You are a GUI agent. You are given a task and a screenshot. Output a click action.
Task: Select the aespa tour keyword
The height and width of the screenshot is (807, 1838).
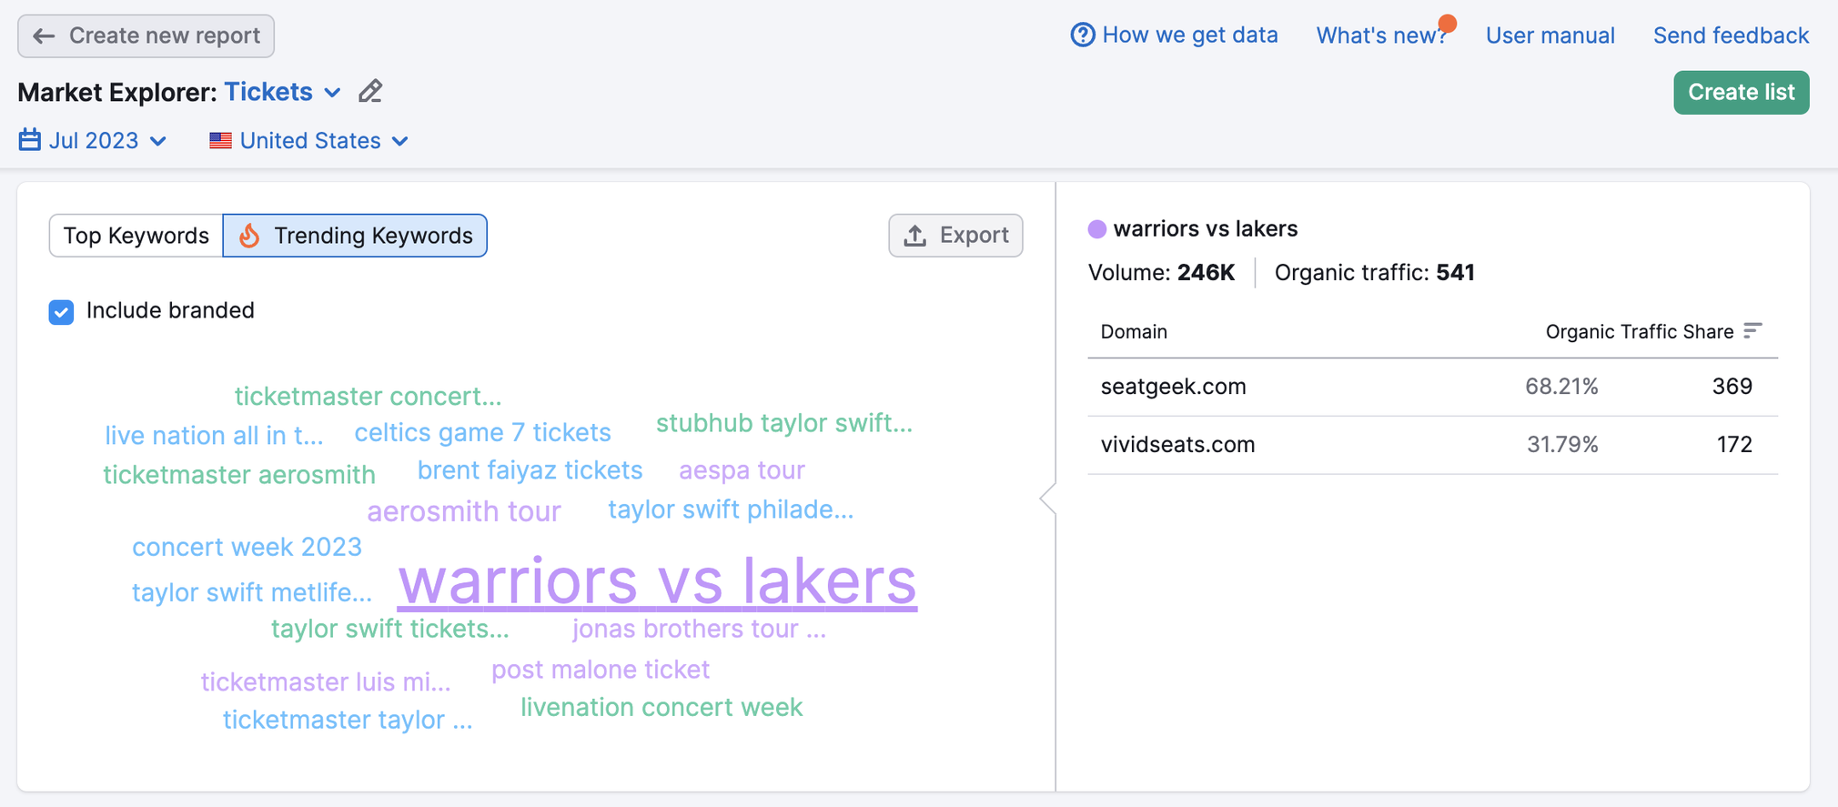coord(742,470)
